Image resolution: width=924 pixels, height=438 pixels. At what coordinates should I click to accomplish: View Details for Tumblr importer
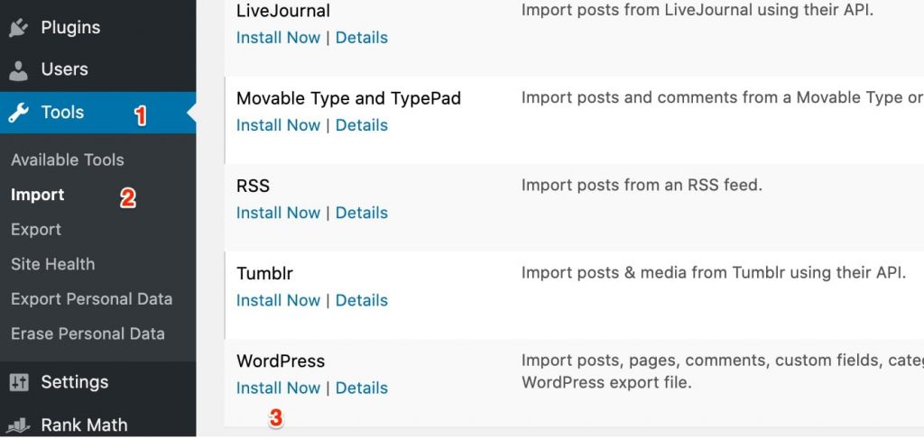pyautogui.click(x=362, y=301)
